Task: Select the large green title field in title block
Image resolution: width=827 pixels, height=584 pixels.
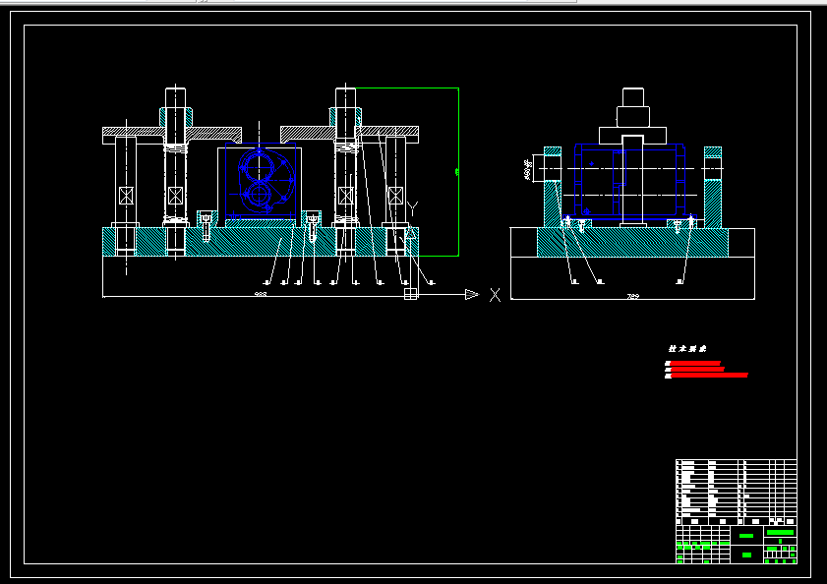Action: [x=780, y=532]
